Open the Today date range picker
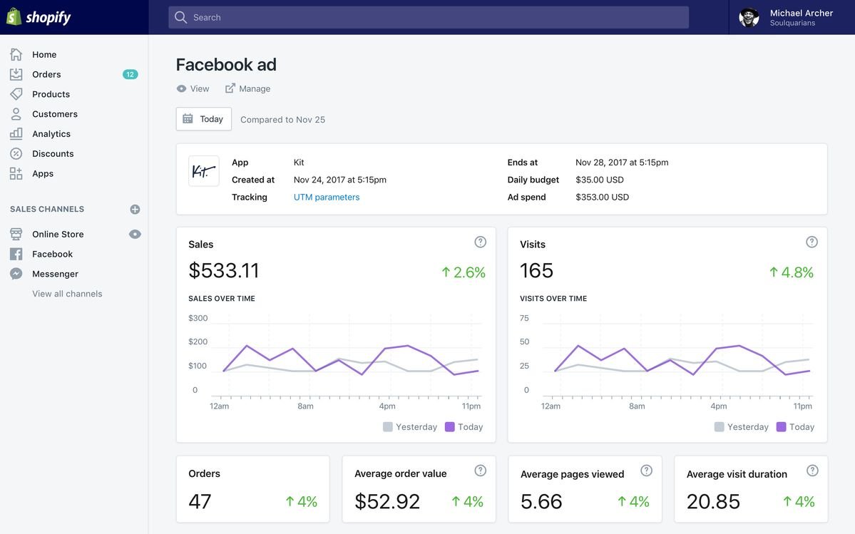Image resolution: width=855 pixels, height=534 pixels. coord(203,119)
